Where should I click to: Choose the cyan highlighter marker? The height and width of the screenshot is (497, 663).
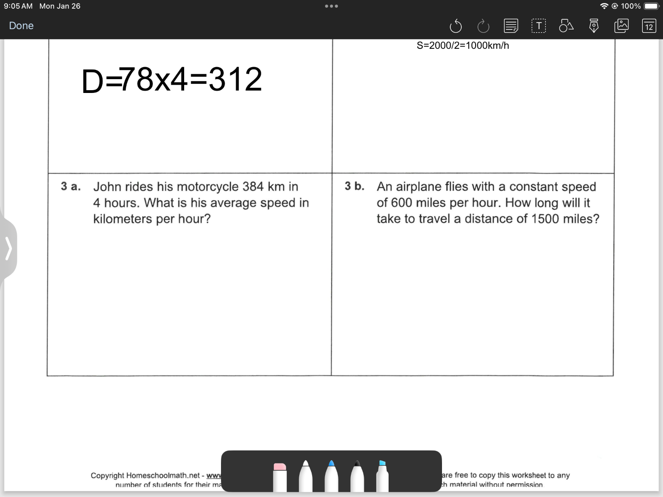(x=382, y=477)
